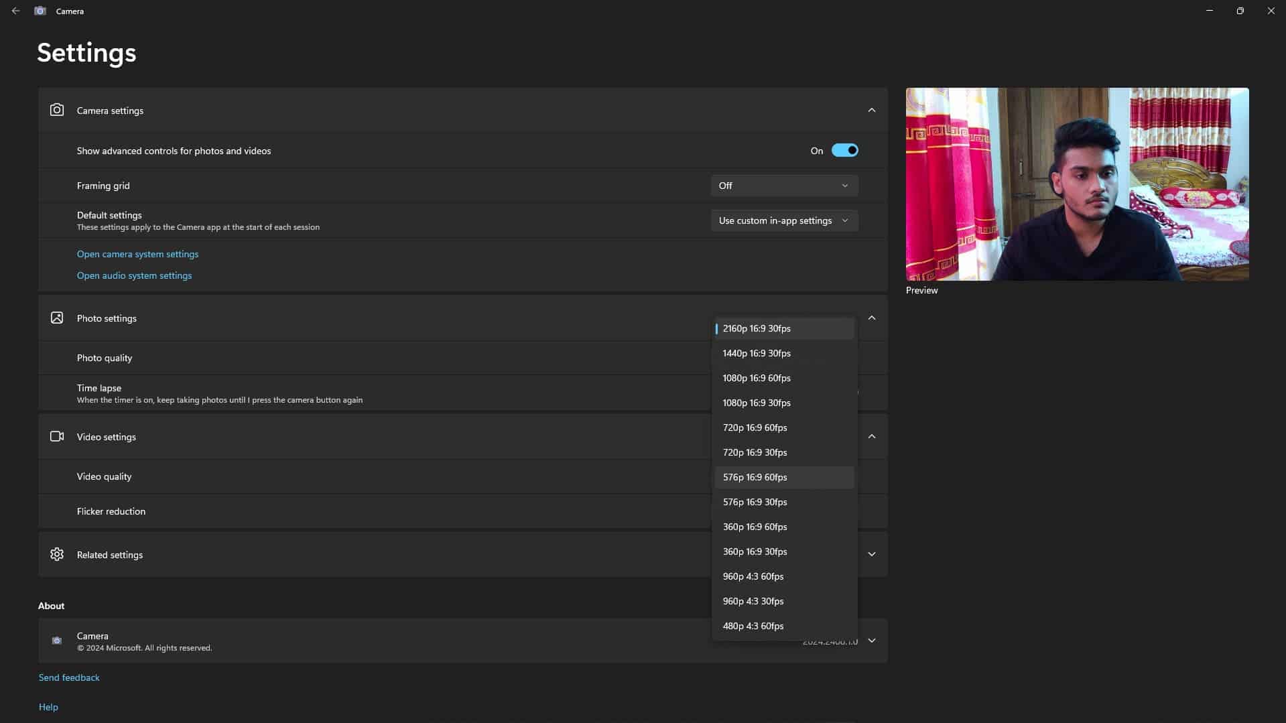Viewport: 1286px width, 723px height.
Task: Click the small camera icon in About section
Action: [x=57, y=641]
